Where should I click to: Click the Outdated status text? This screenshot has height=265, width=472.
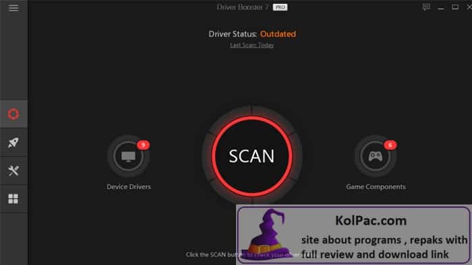tap(278, 34)
